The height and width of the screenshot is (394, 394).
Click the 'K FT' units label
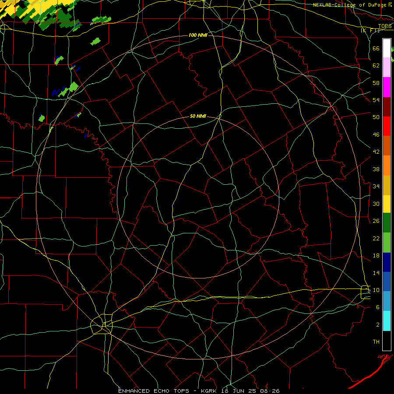pos(370,30)
